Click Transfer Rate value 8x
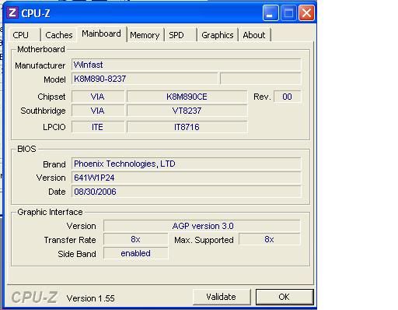The width and height of the screenshot is (398, 310). [x=136, y=239]
